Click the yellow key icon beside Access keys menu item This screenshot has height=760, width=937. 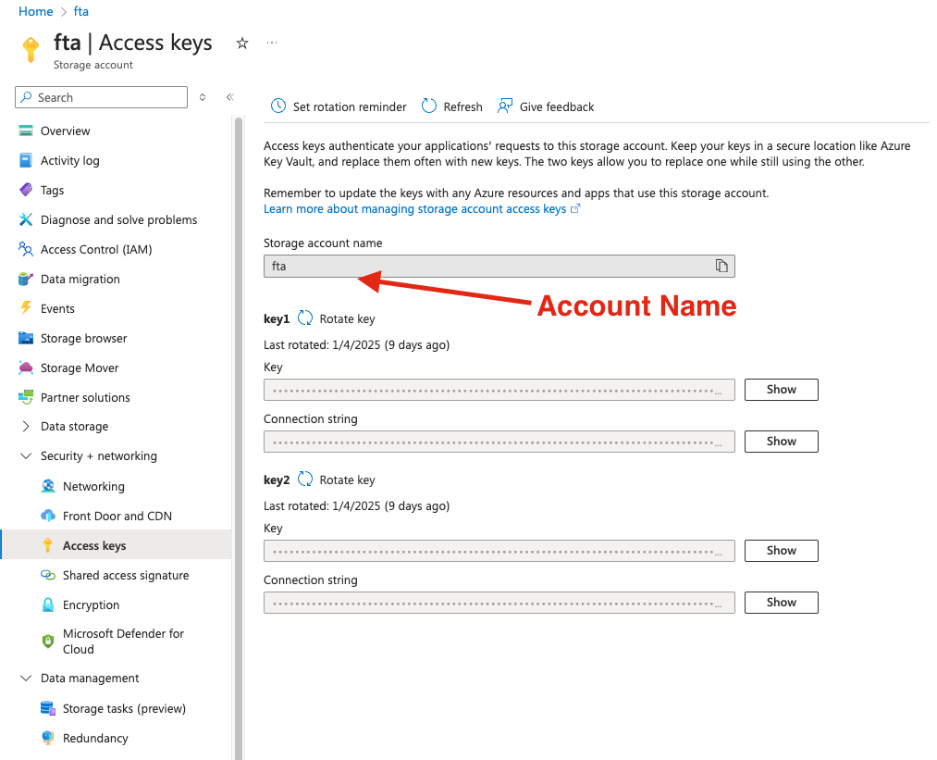(x=48, y=545)
